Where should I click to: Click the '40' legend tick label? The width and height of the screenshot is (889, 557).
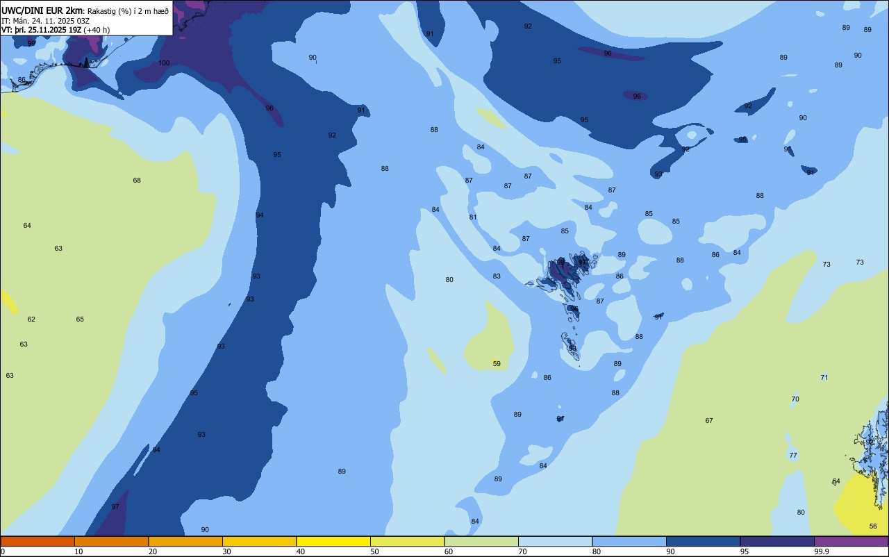point(301,552)
